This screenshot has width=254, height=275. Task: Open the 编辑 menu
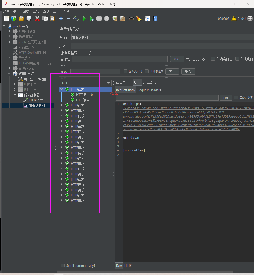[16, 11]
